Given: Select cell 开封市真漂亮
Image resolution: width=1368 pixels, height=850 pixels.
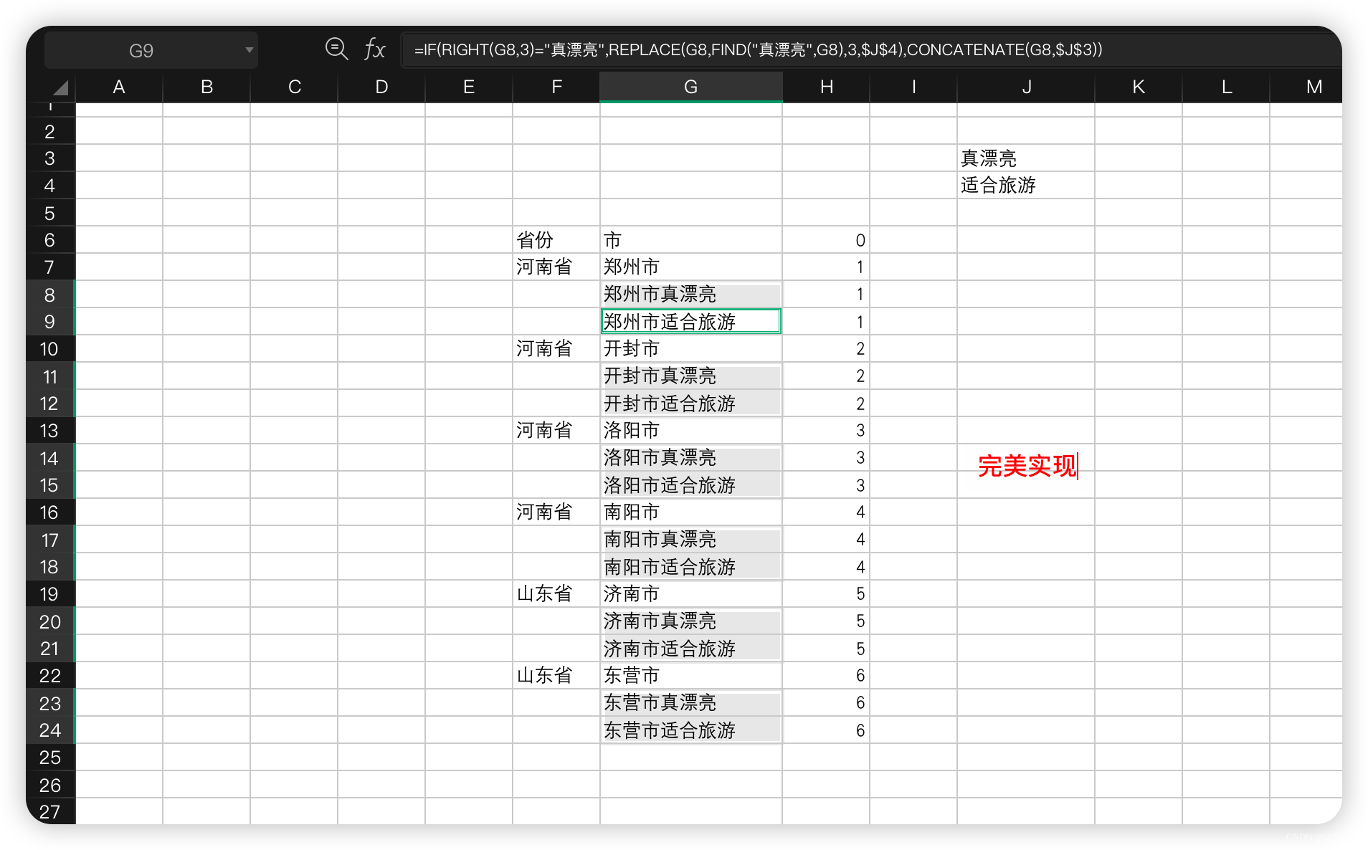Looking at the screenshot, I should pos(691,376).
